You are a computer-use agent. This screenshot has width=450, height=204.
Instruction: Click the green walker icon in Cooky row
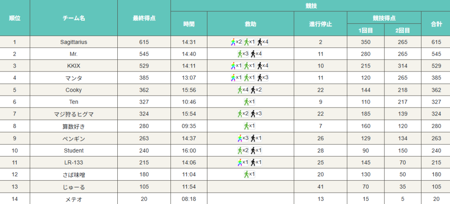(240, 90)
